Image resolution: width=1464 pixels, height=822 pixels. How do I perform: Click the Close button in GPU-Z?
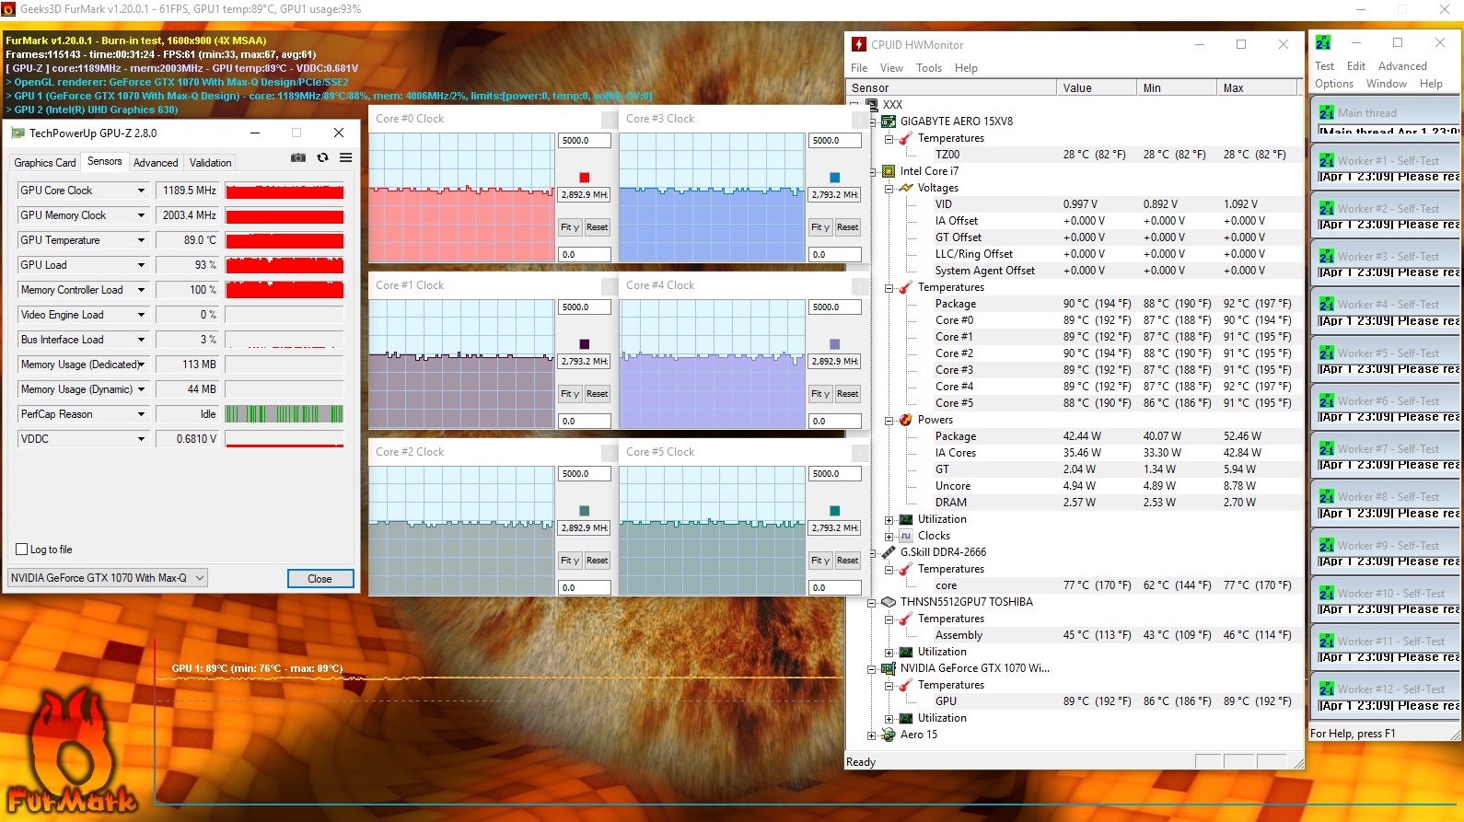click(320, 578)
